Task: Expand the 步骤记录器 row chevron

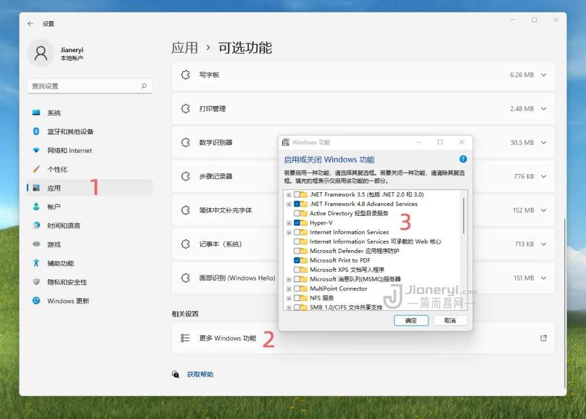Action: point(544,176)
